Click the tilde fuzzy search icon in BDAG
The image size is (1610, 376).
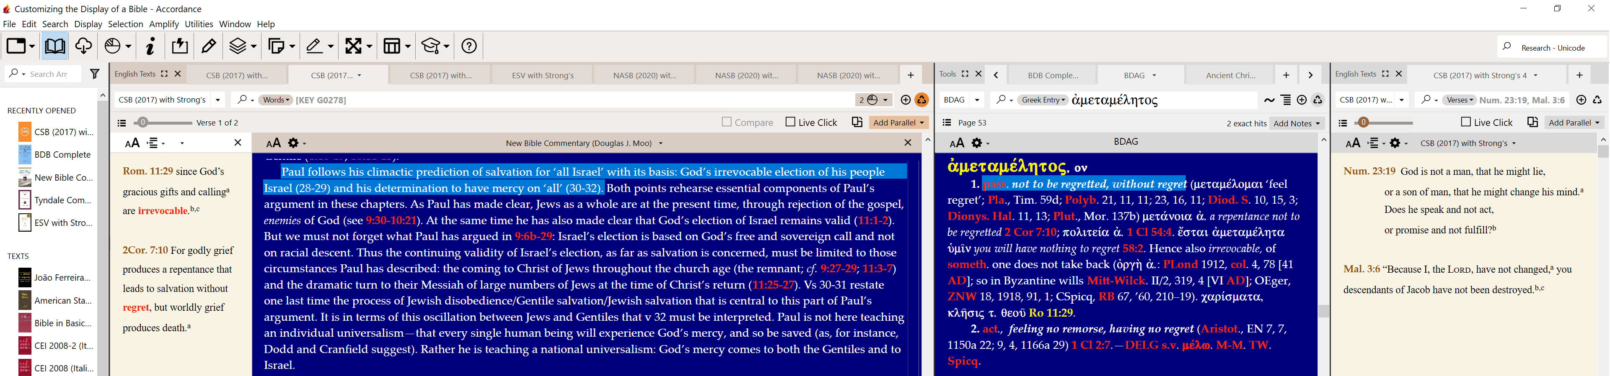click(x=1269, y=100)
